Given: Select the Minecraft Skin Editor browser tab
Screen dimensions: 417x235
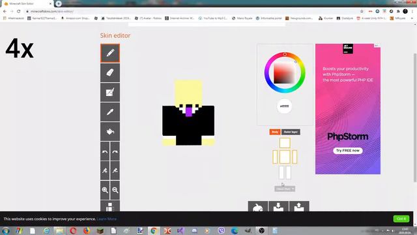Looking at the screenshot, I should [27, 4].
